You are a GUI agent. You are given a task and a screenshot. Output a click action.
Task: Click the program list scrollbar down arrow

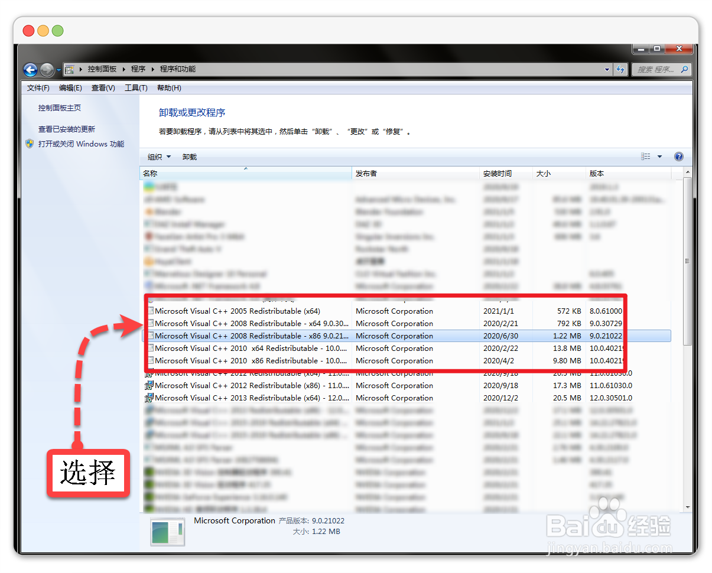coord(687,507)
